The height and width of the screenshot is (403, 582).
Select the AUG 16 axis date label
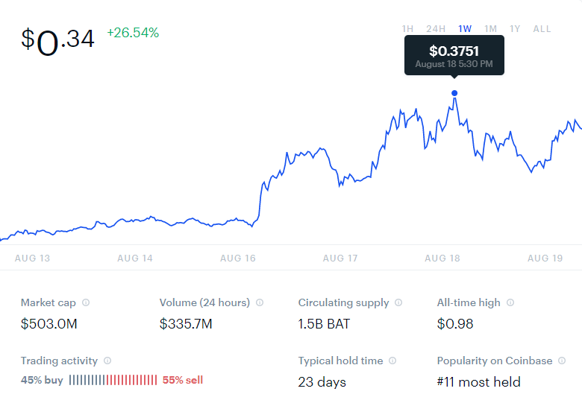point(238,258)
